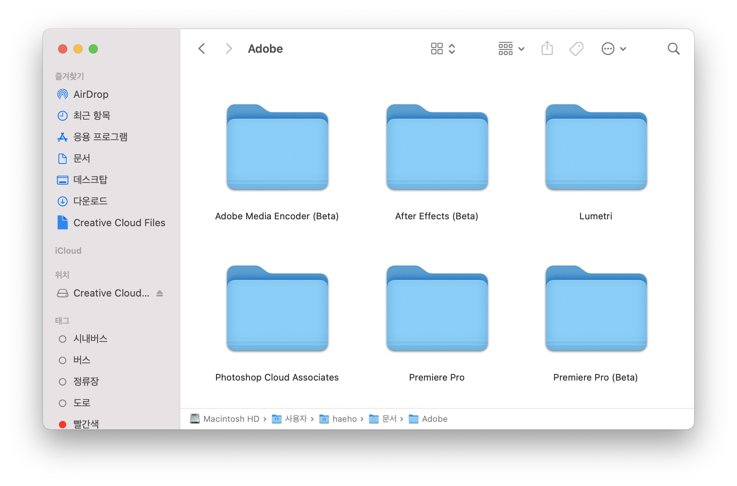Open 응용 프로그램 in the sidebar
The height and width of the screenshot is (486, 737).
point(100,137)
